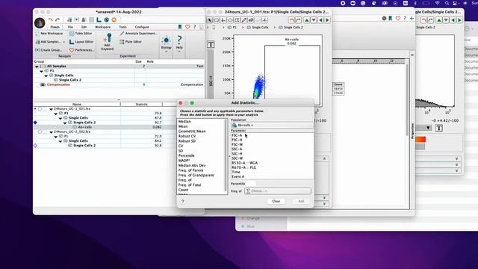Click Create Group button

pyautogui.click(x=49, y=50)
